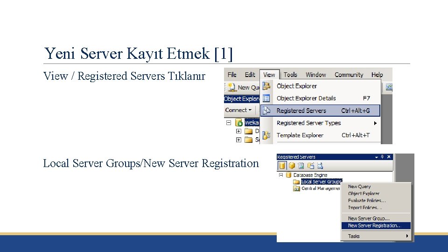Screen dimensions: 448x252
Task: Select the weka server tree node
Action: (252, 123)
